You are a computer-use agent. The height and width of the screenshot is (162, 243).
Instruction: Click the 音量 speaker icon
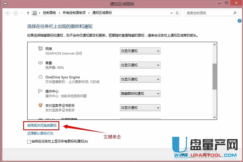tap(40, 63)
